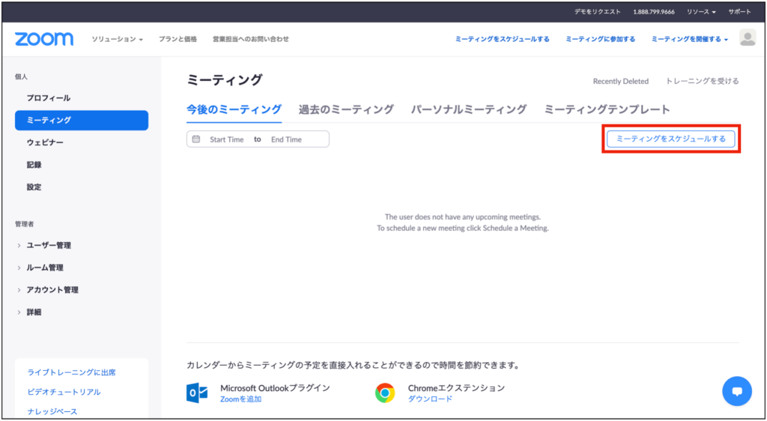
Task: Expand ユーザー管理 in the sidebar
Action: (48, 245)
